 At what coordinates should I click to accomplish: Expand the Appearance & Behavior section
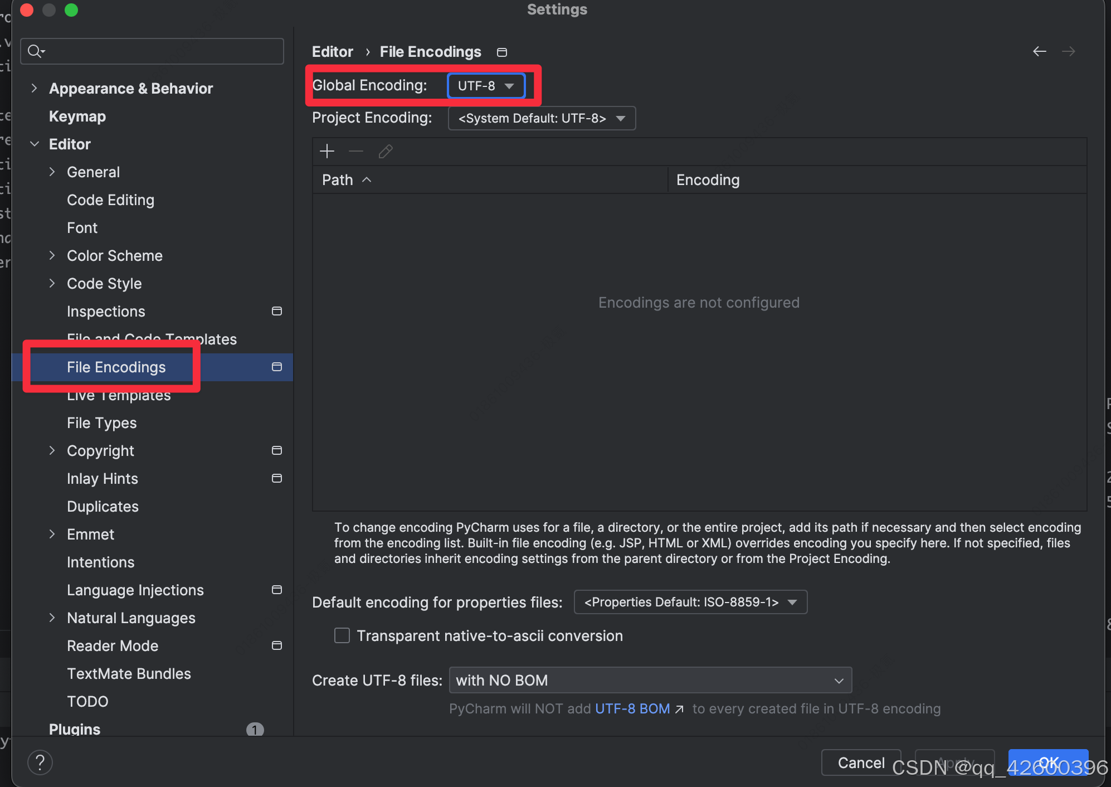(x=35, y=88)
